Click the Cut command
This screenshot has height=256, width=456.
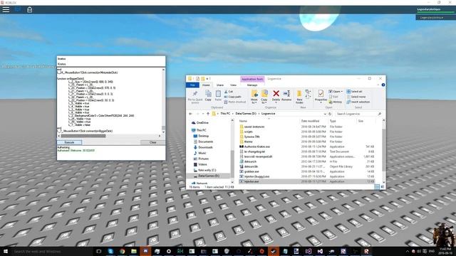click(229, 92)
